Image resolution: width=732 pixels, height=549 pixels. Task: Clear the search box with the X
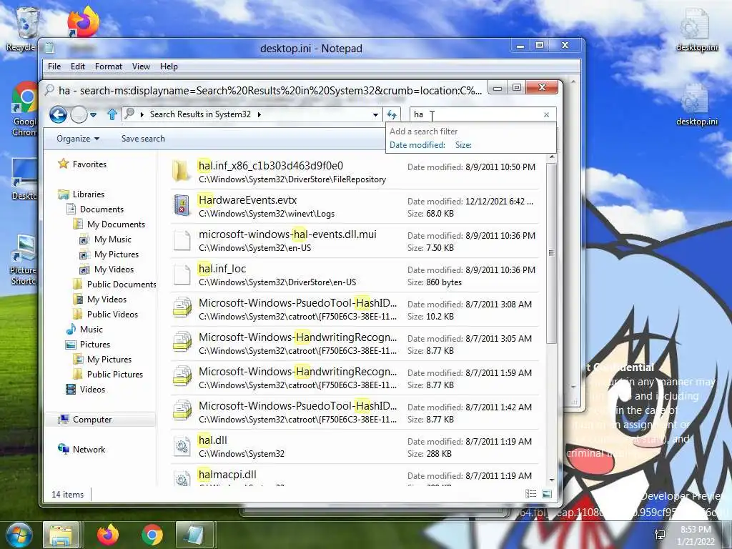click(x=546, y=115)
